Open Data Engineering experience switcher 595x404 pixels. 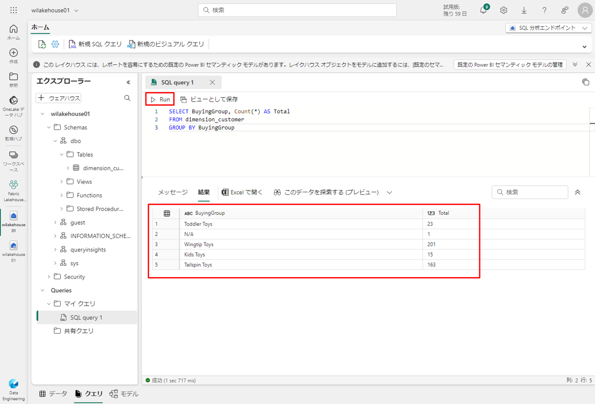pyautogui.click(x=14, y=390)
